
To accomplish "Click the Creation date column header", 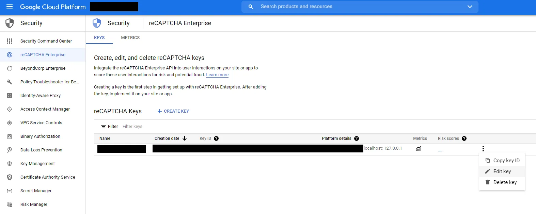I will click(x=167, y=138).
